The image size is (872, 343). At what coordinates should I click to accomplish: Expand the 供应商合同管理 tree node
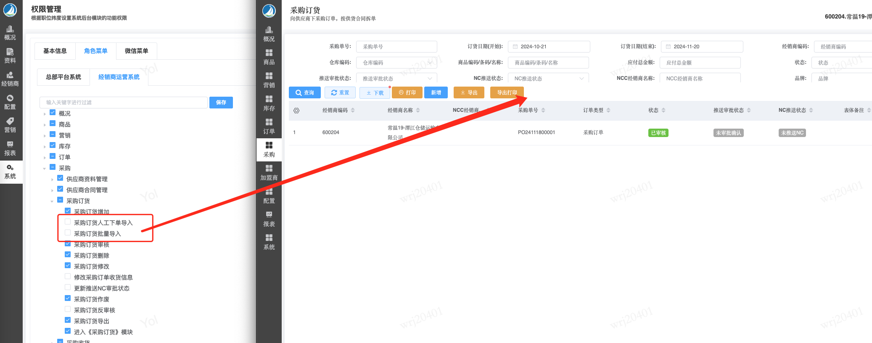pos(52,190)
